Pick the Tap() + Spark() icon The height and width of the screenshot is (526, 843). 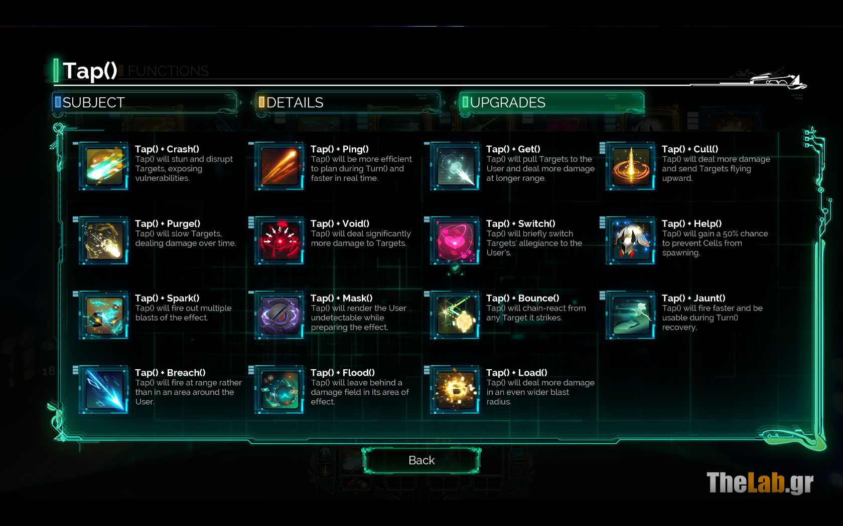pos(104,315)
